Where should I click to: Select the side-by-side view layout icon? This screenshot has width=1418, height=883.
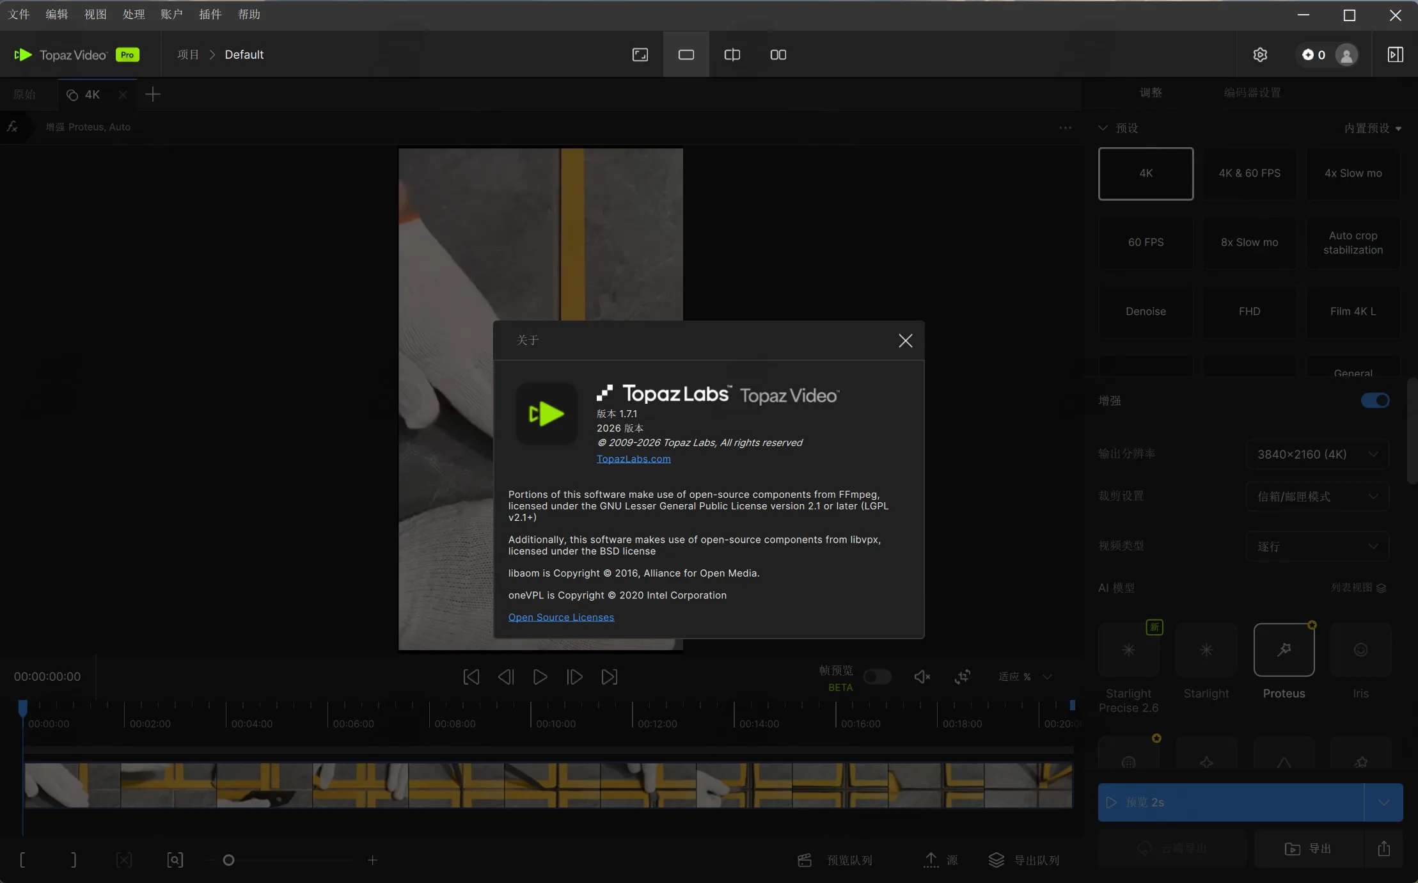pos(778,54)
